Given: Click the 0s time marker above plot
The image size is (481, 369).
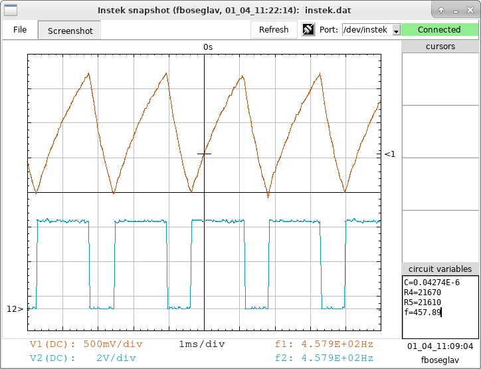Looking at the screenshot, I should (x=208, y=47).
